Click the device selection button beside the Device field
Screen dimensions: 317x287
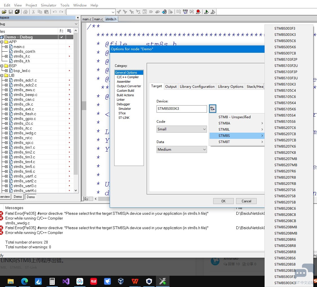pyautogui.click(x=212, y=109)
